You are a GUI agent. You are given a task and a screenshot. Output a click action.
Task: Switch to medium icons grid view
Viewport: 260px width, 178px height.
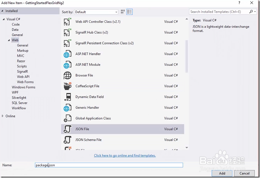(123, 12)
